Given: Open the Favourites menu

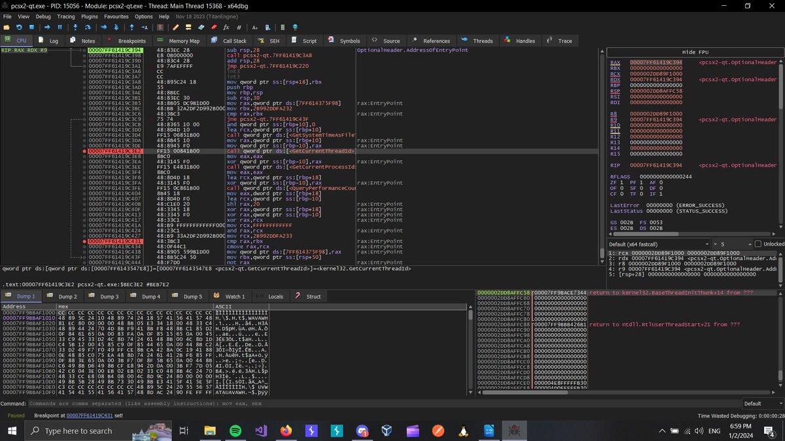Looking at the screenshot, I should (x=116, y=16).
